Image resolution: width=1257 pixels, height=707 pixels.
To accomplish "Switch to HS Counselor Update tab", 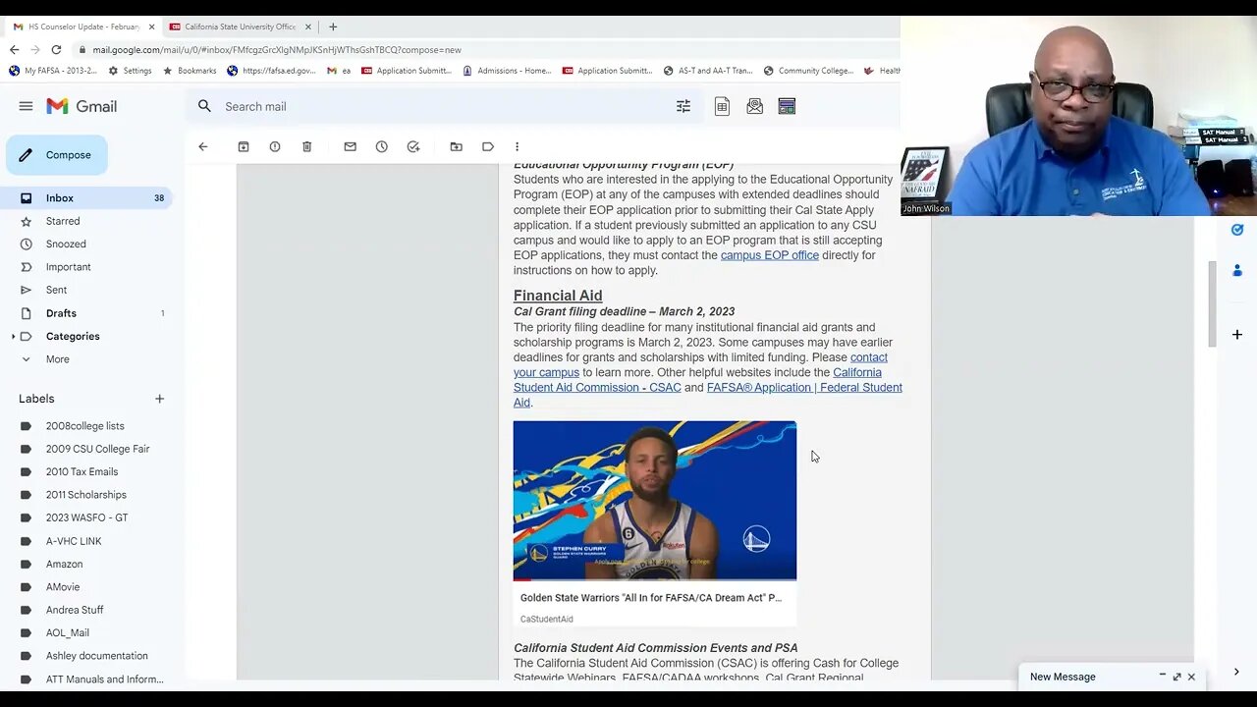I will [82, 27].
